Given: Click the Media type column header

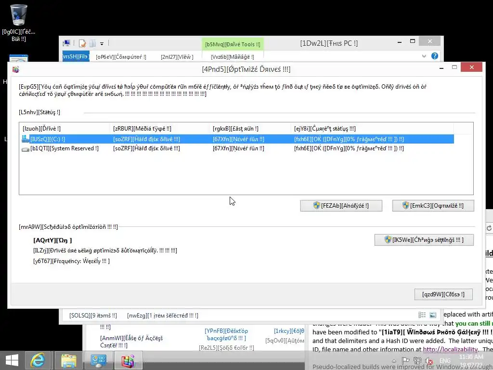Looking at the screenshot, I should (161, 128).
